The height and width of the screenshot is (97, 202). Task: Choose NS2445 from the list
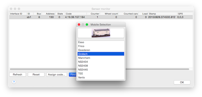[x=101, y=70]
